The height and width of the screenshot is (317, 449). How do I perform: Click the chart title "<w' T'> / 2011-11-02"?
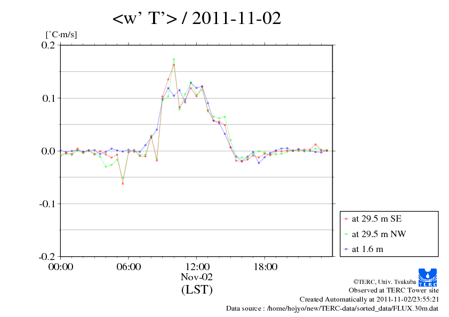tap(197, 18)
